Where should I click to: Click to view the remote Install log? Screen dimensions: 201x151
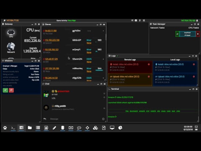click(119, 67)
